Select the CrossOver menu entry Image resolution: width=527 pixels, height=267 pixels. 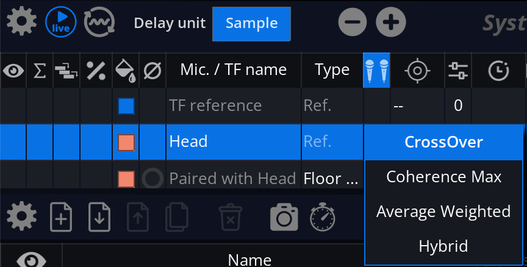443,141
